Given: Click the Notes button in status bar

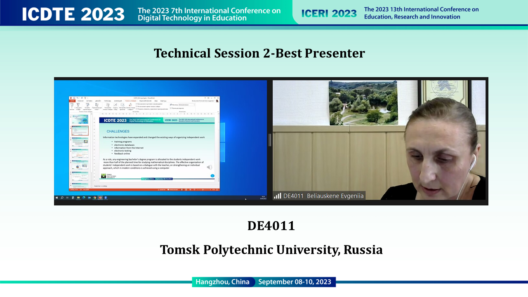Looking at the screenshot, I should (162, 190).
